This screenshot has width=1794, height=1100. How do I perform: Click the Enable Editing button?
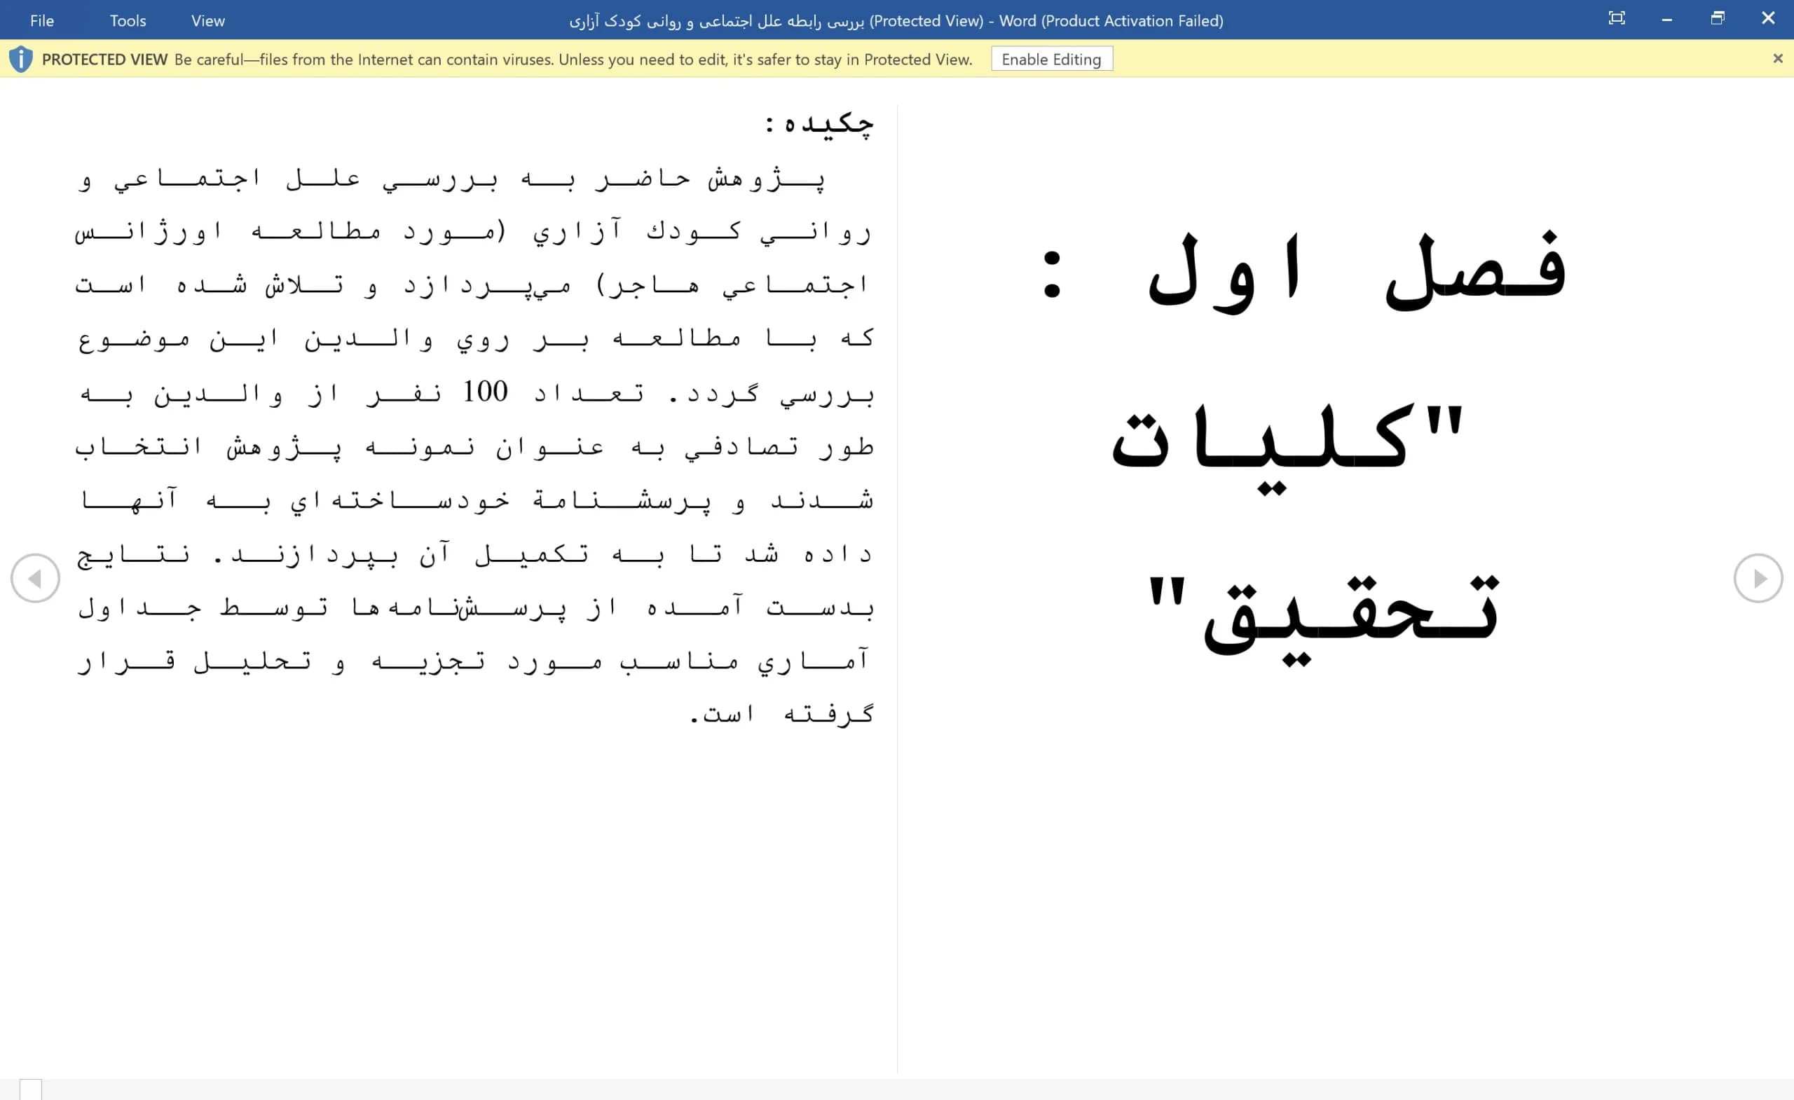[x=1051, y=59]
